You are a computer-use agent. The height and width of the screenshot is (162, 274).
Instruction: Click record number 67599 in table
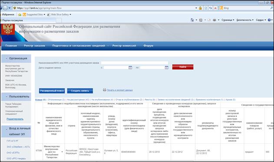click(x=39, y=150)
